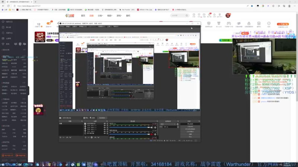The height and width of the screenshot is (167, 298).
Task: Select 直播 in Douyu navigation
Action: (91, 16)
